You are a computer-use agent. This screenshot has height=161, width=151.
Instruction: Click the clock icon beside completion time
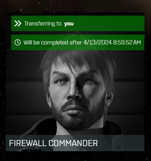18,42
